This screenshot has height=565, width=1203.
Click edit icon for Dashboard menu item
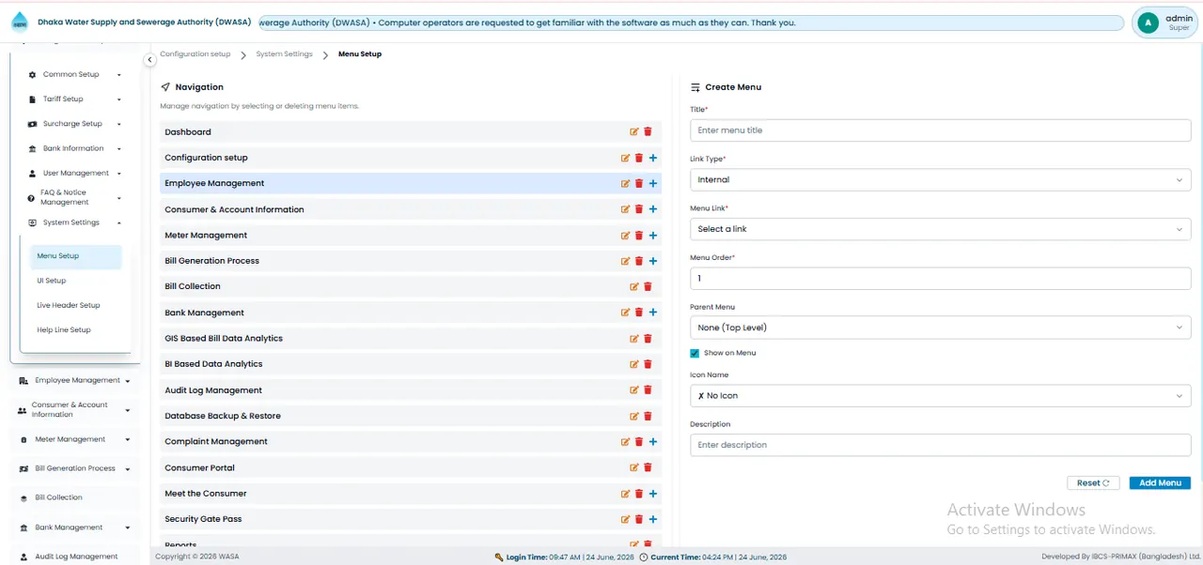[634, 132]
